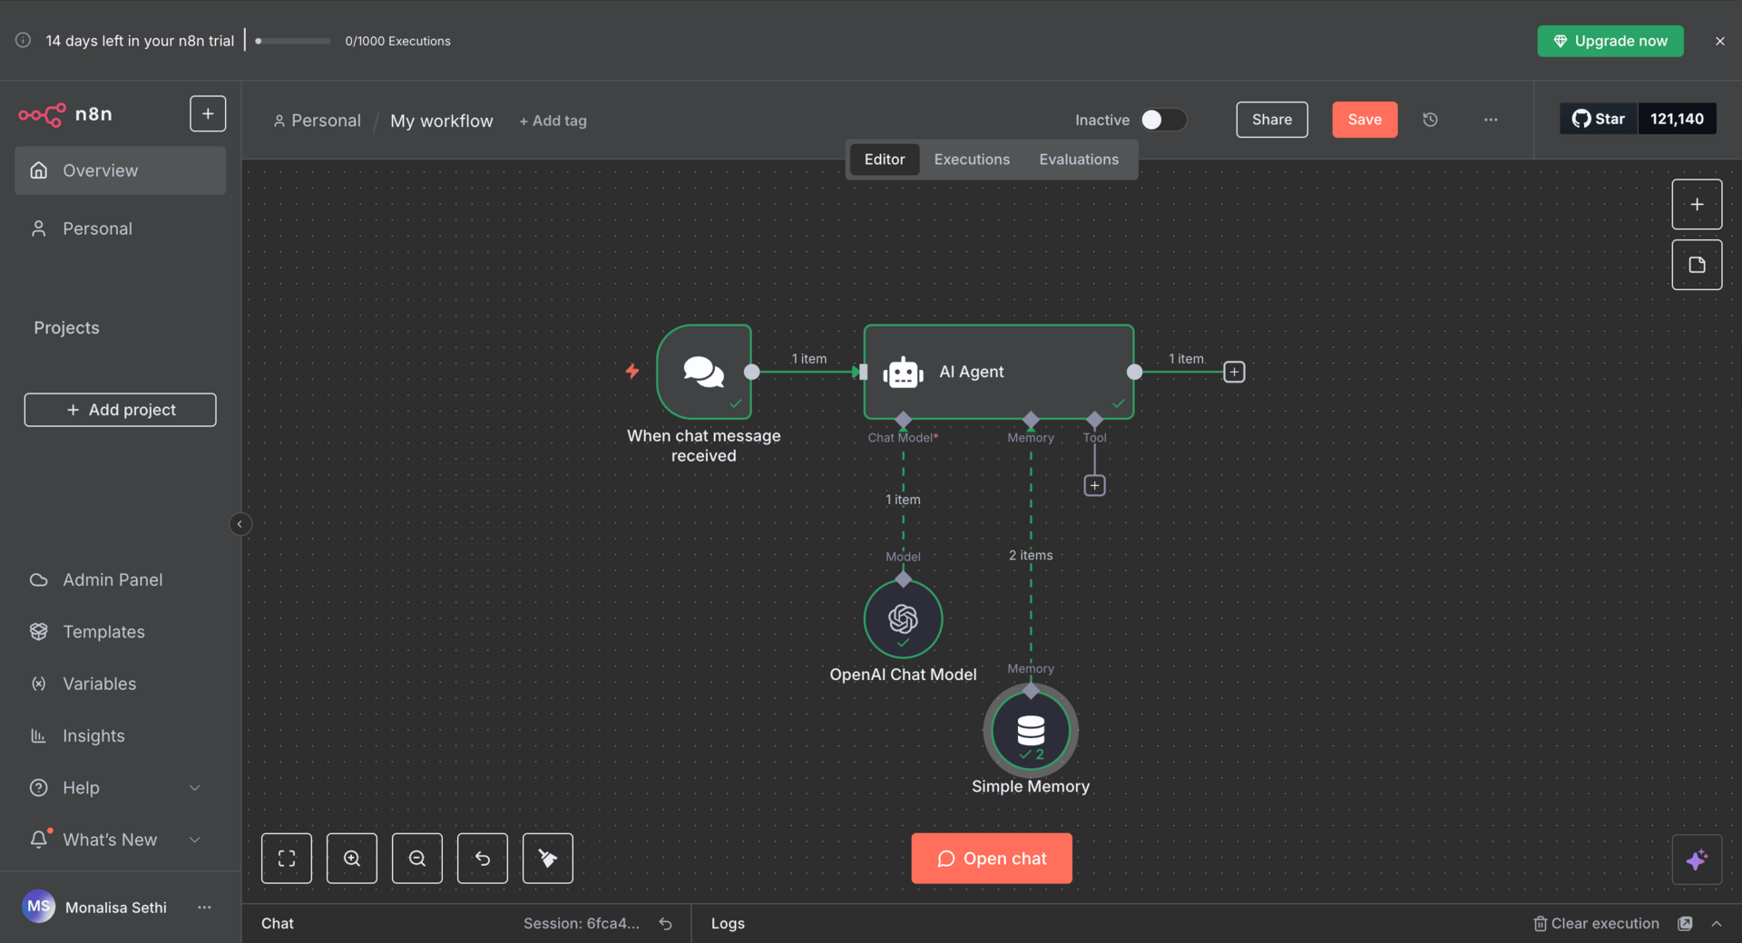This screenshot has width=1742, height=943.
Task: Expand the bottom panel chevron
Action: 1717,923
